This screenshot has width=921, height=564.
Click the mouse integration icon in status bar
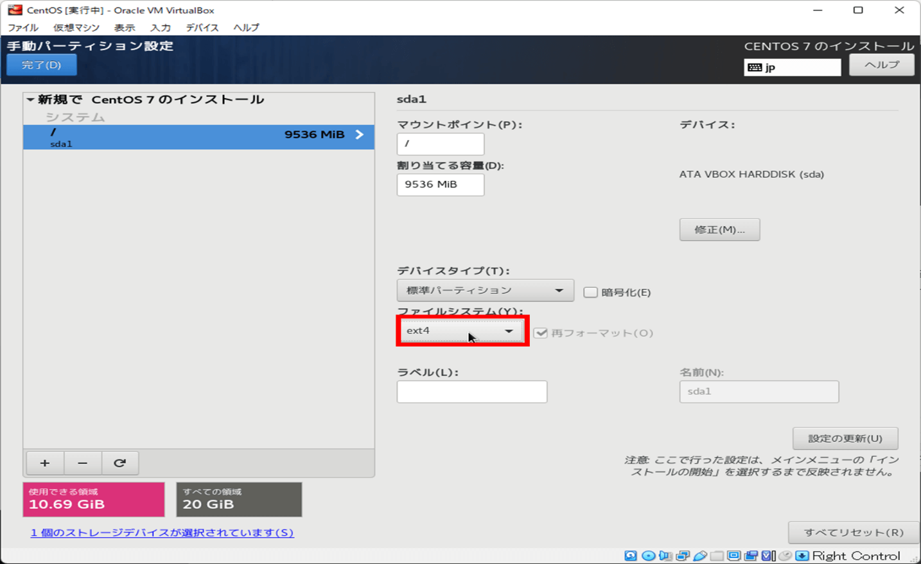coord(785,556)
